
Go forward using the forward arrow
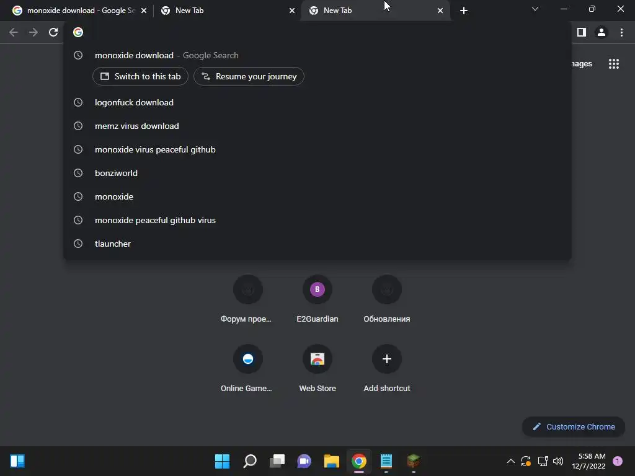(33, 32)
